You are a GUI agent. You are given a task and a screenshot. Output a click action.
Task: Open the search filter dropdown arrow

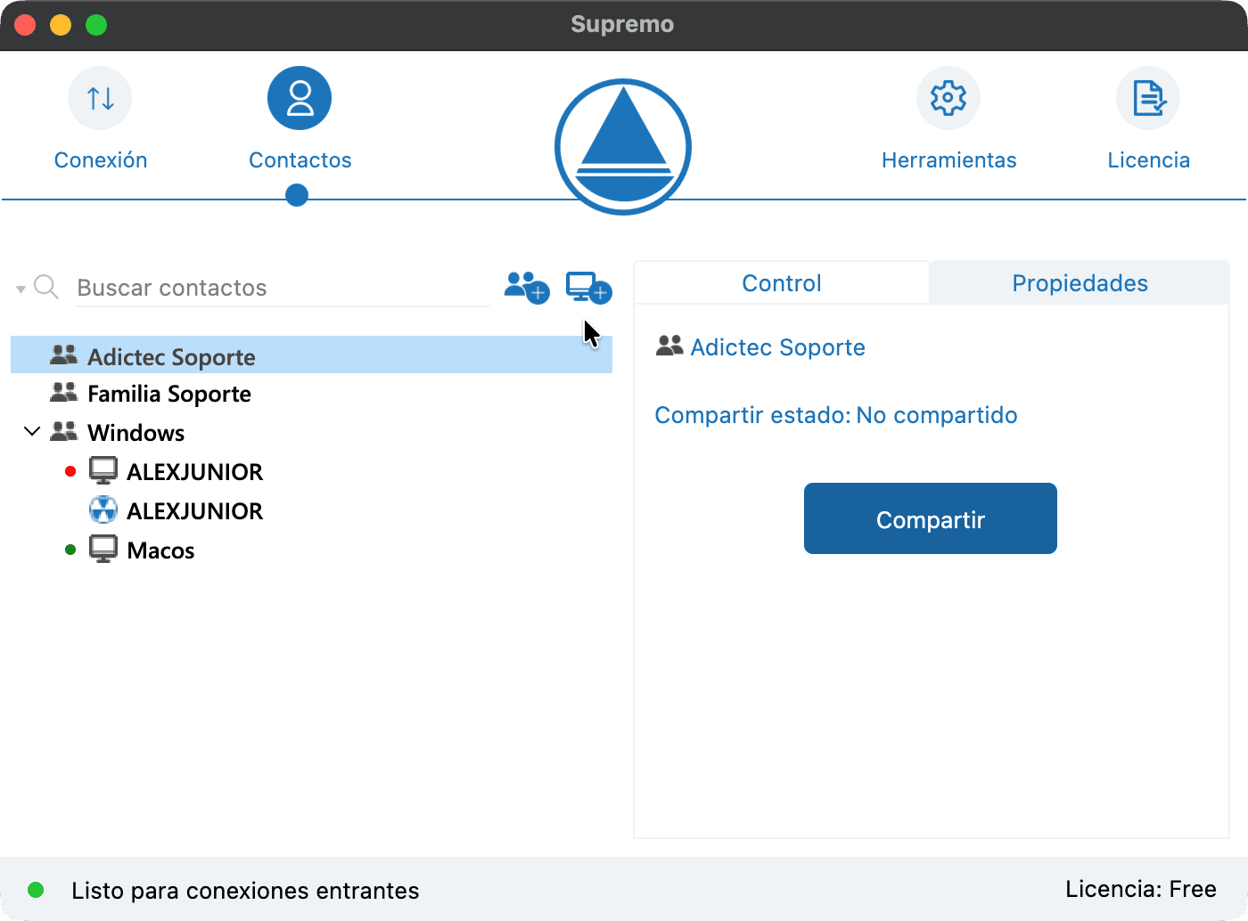[21, 289]
